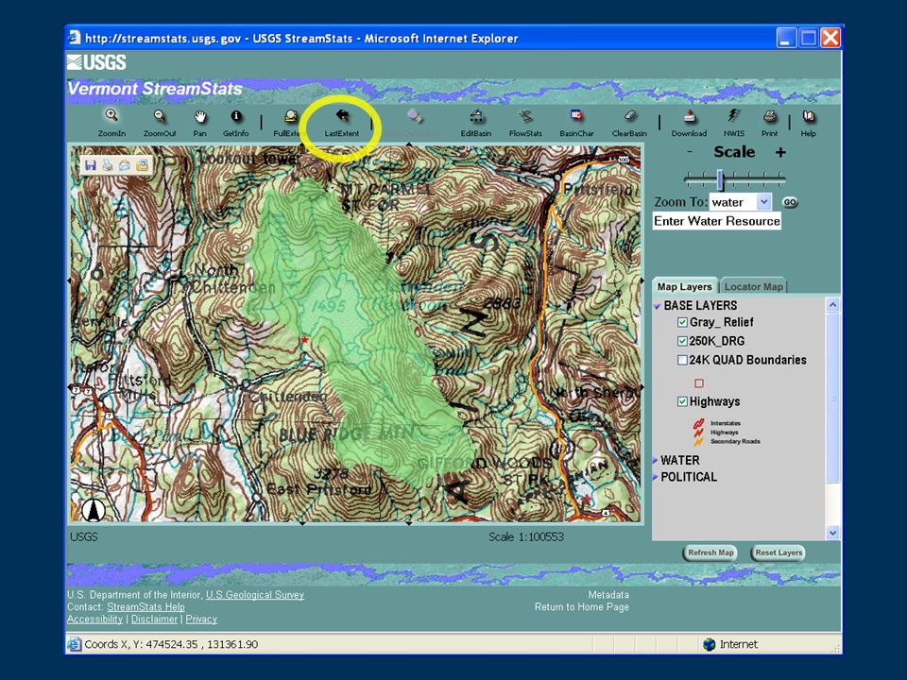The width and height of the screenshot is (907, 680).
Task: Click the printer icon on map overlay
Action: tap(108, 165)
